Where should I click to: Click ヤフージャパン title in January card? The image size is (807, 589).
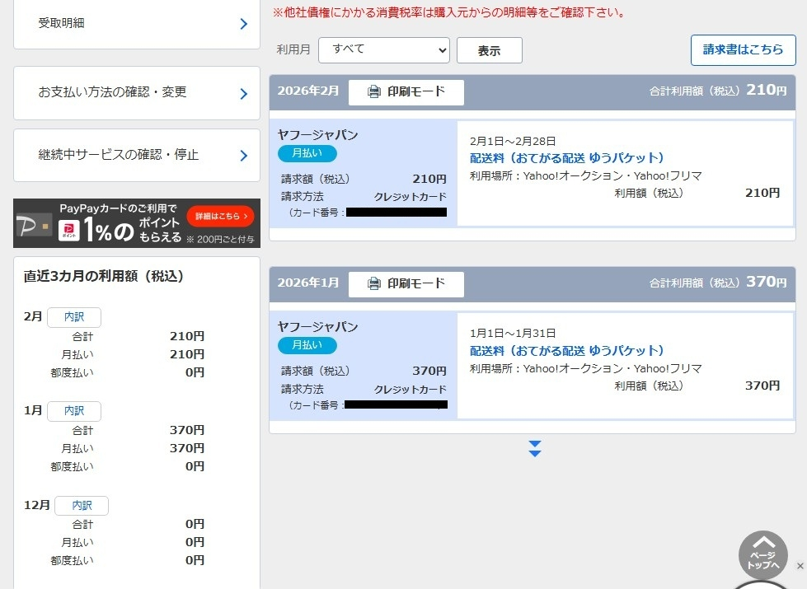[317, 327]
